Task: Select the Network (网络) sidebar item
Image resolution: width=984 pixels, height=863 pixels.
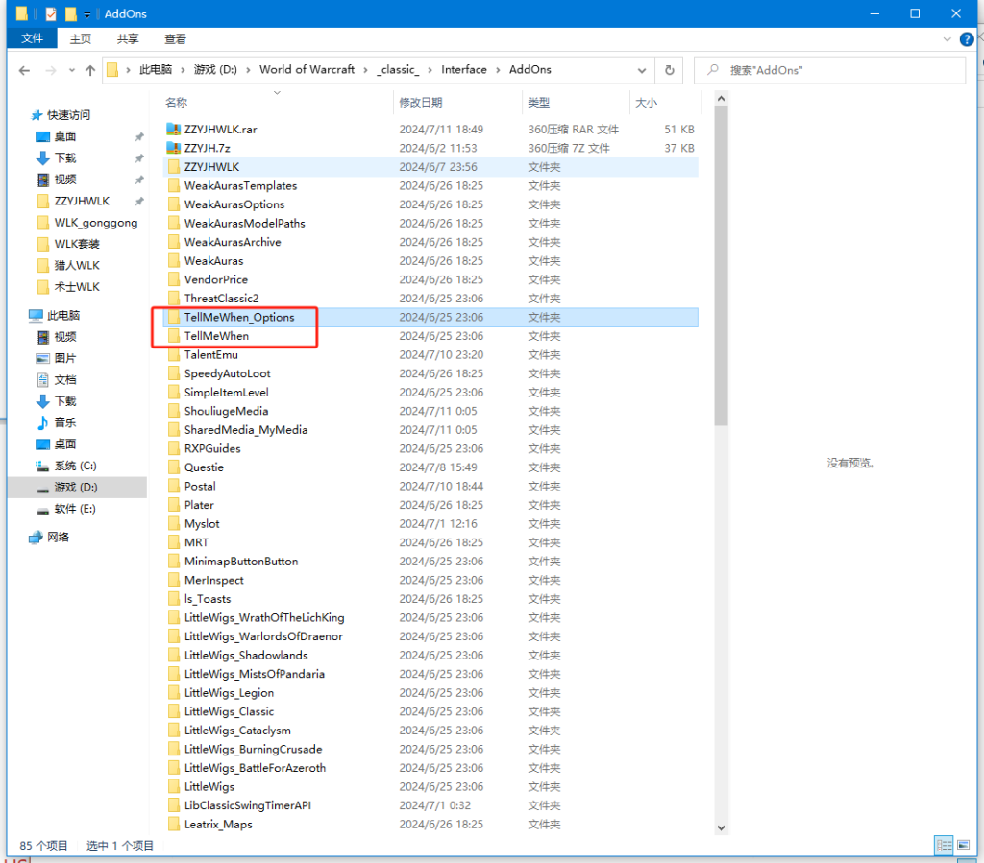Action: pos(59,538)
